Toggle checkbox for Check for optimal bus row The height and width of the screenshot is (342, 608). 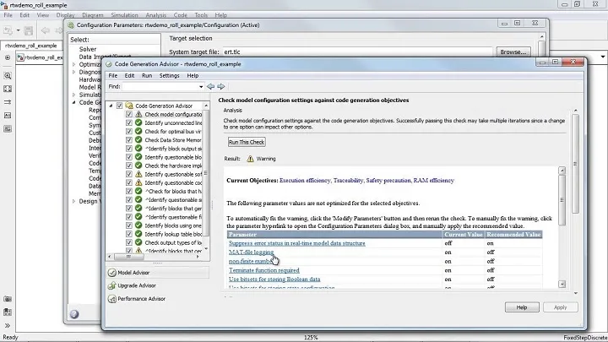coord(128,131)
